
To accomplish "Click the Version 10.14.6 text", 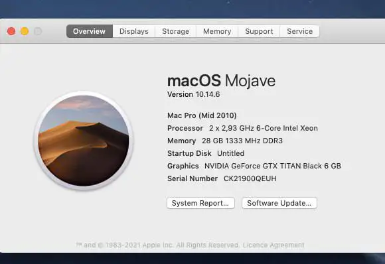I will coord(193,94).
